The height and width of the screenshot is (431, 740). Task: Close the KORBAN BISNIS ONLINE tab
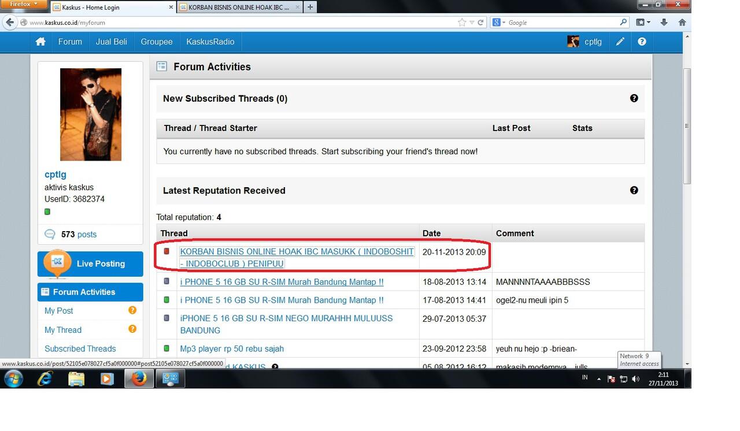point(298,8)
